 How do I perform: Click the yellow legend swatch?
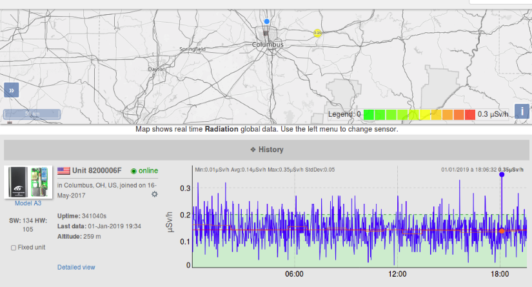pyautogui.click(x=425, y=115)
